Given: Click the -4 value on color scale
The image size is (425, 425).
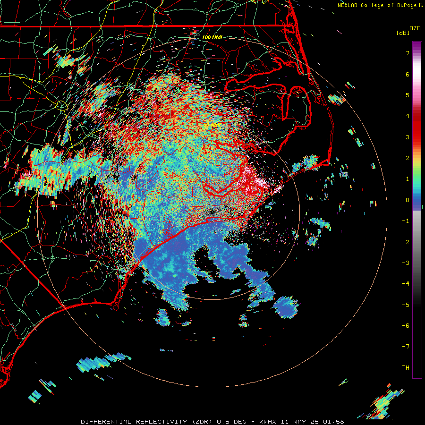Looking at the screenshot, I should (x=406, y=283).
